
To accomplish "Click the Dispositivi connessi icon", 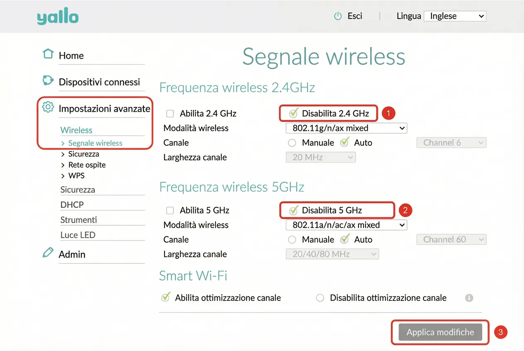I will (48, 80).
